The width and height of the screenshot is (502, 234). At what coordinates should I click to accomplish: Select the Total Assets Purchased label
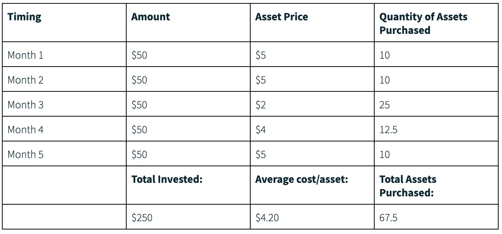pyautogui.click(x=408, y=186)
